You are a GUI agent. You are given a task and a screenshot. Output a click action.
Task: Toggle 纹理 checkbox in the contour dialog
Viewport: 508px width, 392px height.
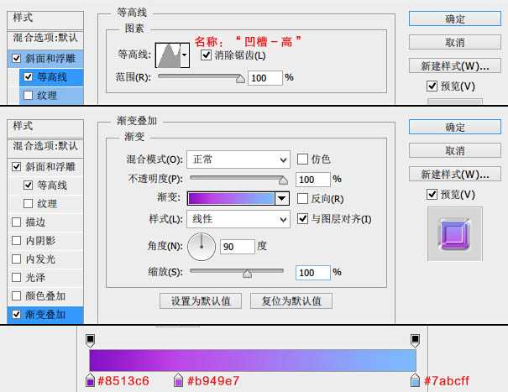[29, 95]
